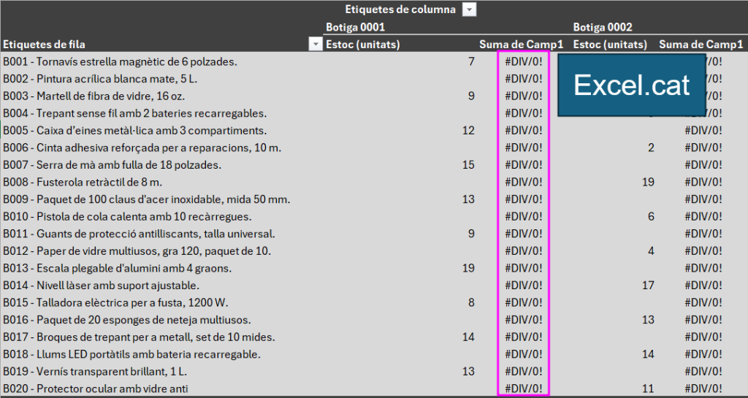Select row B012 - Paper de vidre multiusos
Screen dimensions: 748x398
[x=137, y=250]
